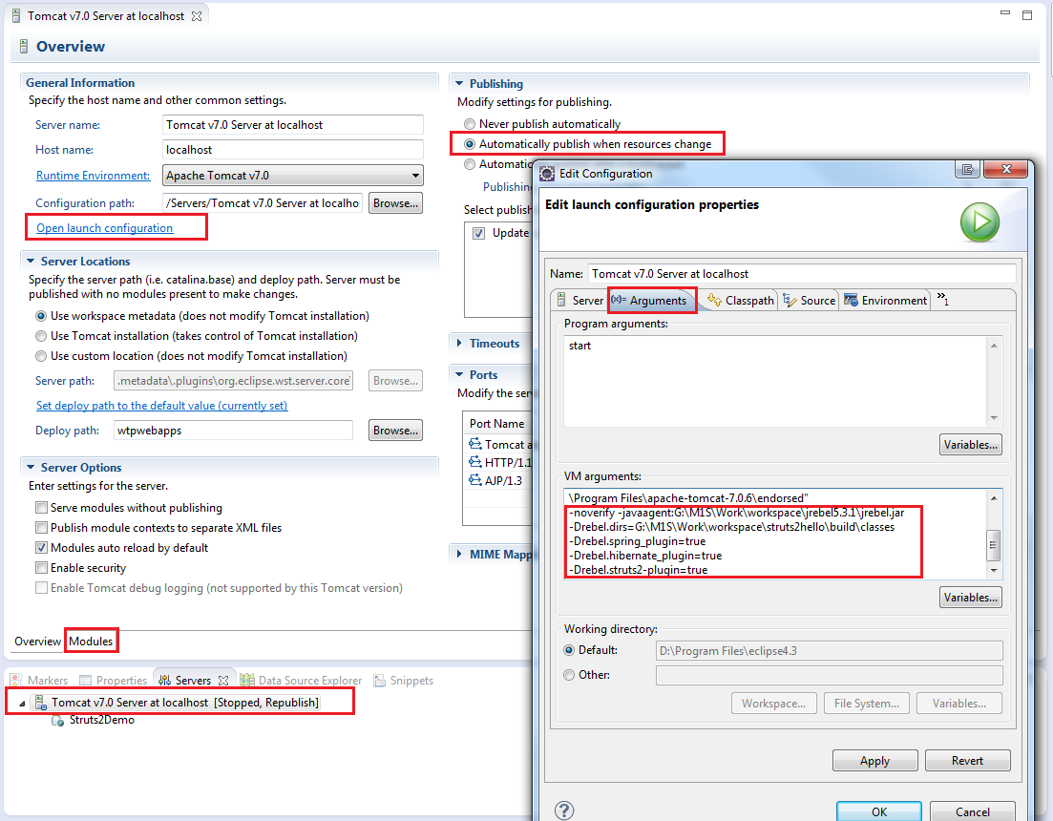
Task: Select the Classpath tab in Edit Configuration
Action: (741, 301)
